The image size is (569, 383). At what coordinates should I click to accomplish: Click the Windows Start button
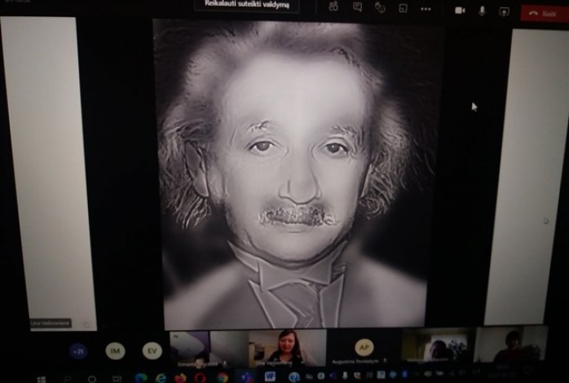coord(41,378)
